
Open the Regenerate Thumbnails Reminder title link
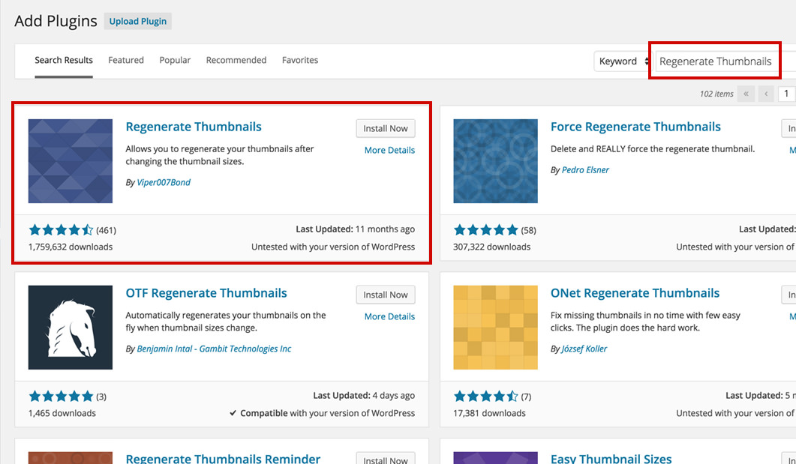click(x=223, y=459)
